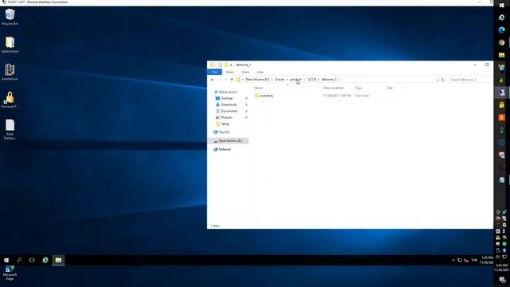The width and height of the screenshot is (510, 287).
Task: Click the remote volume tray icon
Action: coord(466,260)
